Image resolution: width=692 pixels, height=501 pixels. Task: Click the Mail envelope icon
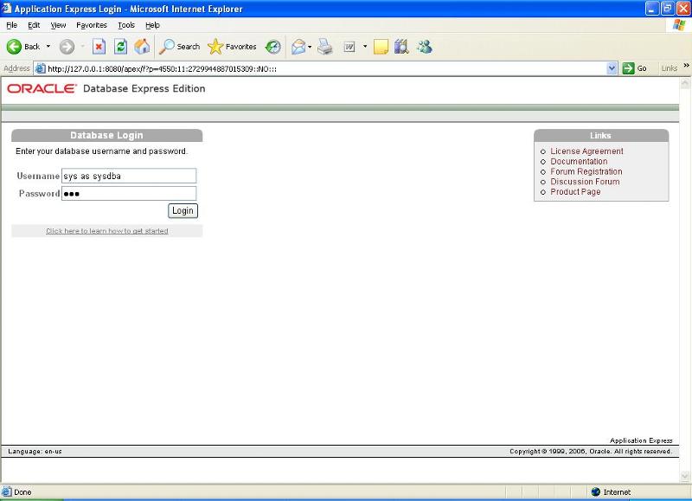tap(298, 47)
